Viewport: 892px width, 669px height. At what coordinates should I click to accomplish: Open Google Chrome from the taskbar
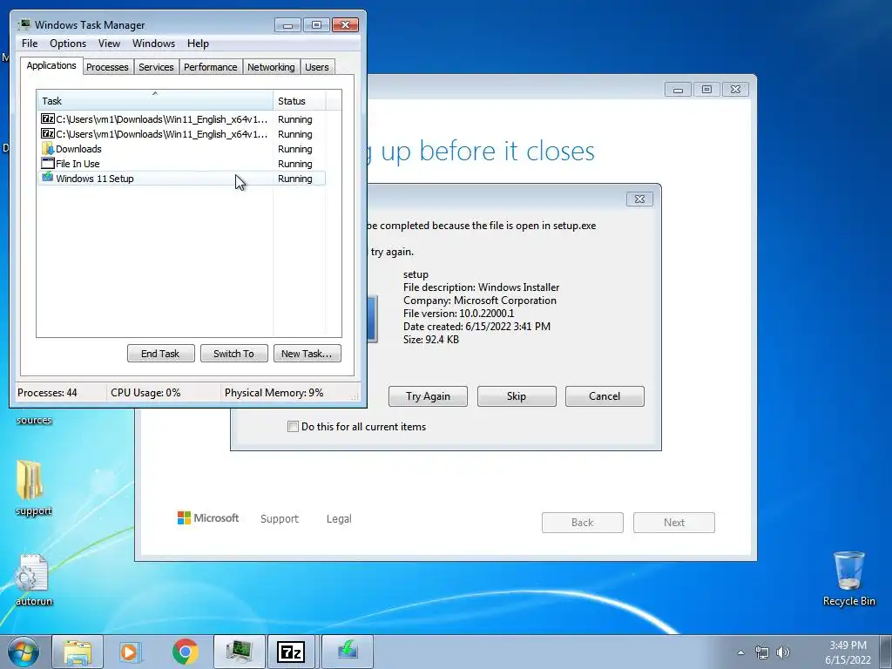[185, 652]
